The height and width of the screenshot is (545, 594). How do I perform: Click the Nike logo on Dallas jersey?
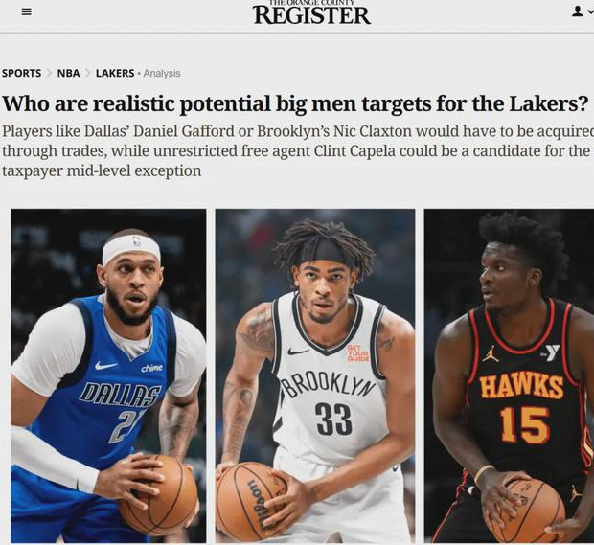coord(105,366)
